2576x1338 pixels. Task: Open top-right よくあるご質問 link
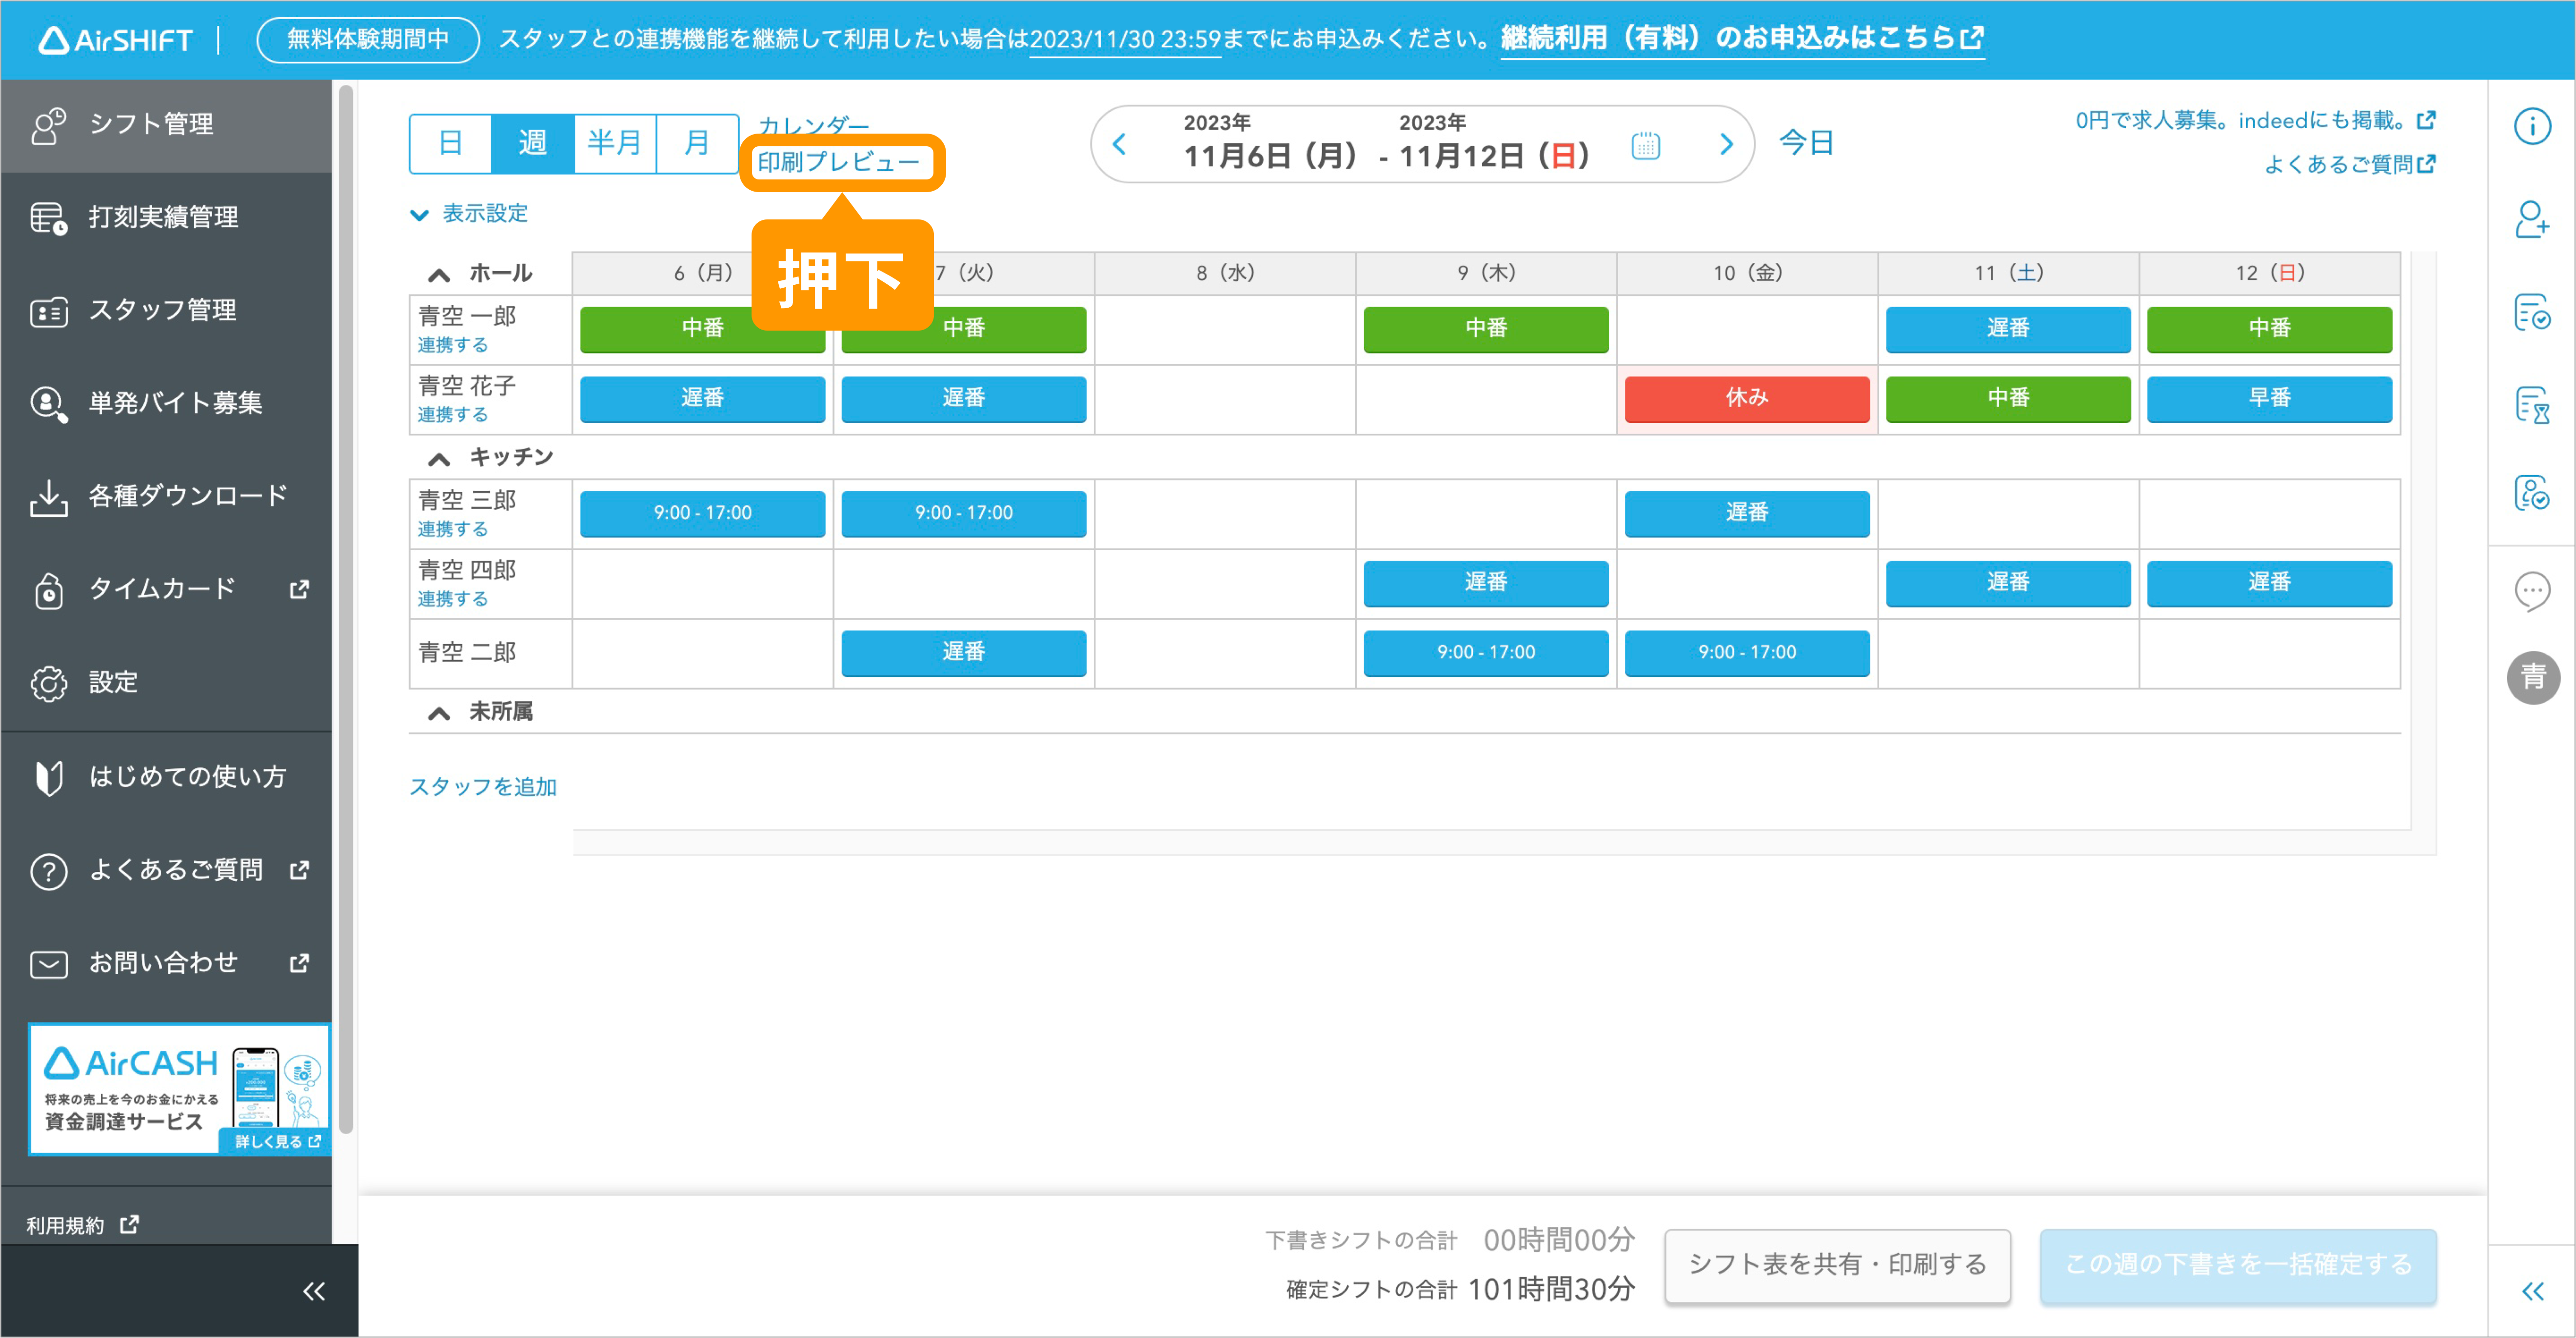(2349, 164)
